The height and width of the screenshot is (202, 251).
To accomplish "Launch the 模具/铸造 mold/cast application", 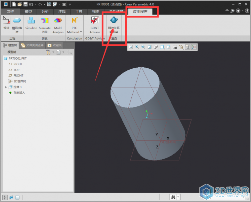I will point(17,25).
